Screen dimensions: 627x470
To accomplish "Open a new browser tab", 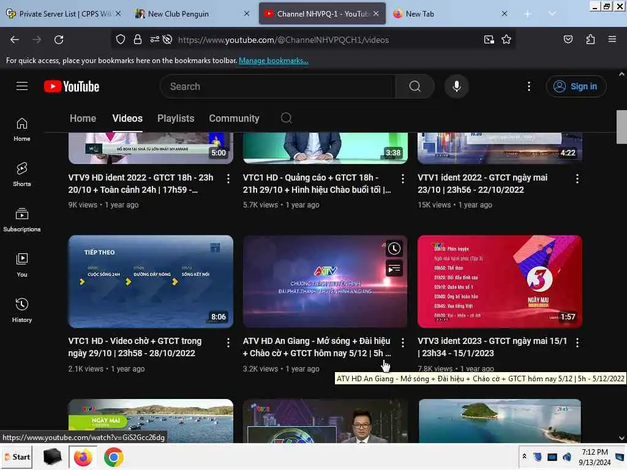I will [527, 13].
